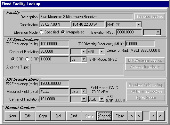Screen dimensions: 170x125
Task: Open the ERP dBm unit dropdown
Action: tap(84, 59)
